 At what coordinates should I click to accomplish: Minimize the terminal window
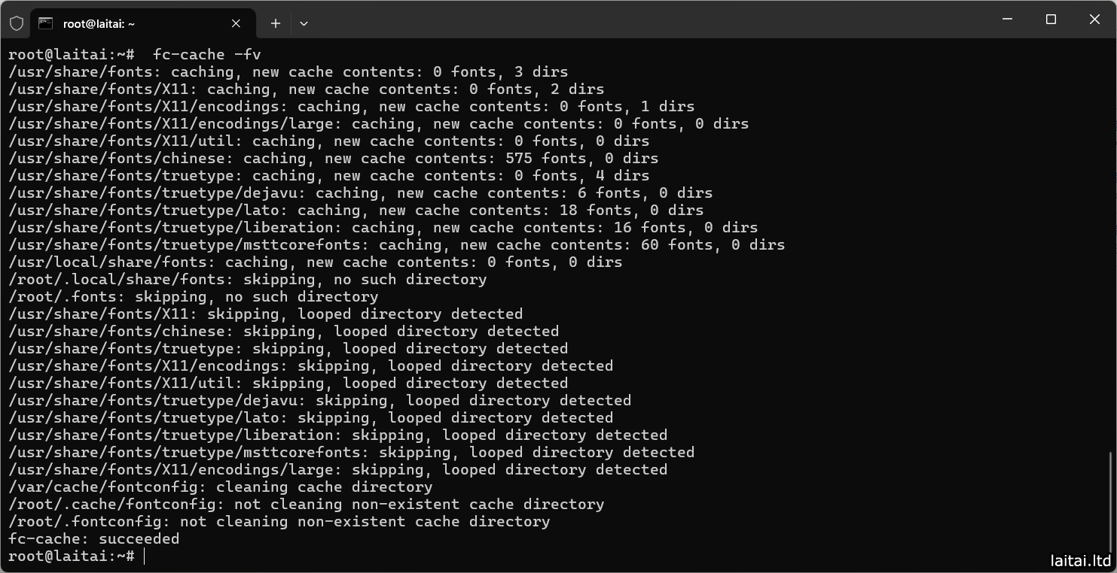(1007, 20)
